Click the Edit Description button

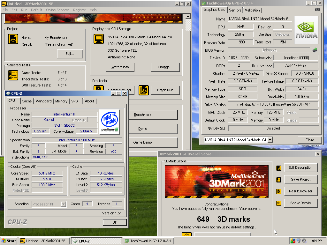(300, 167)
